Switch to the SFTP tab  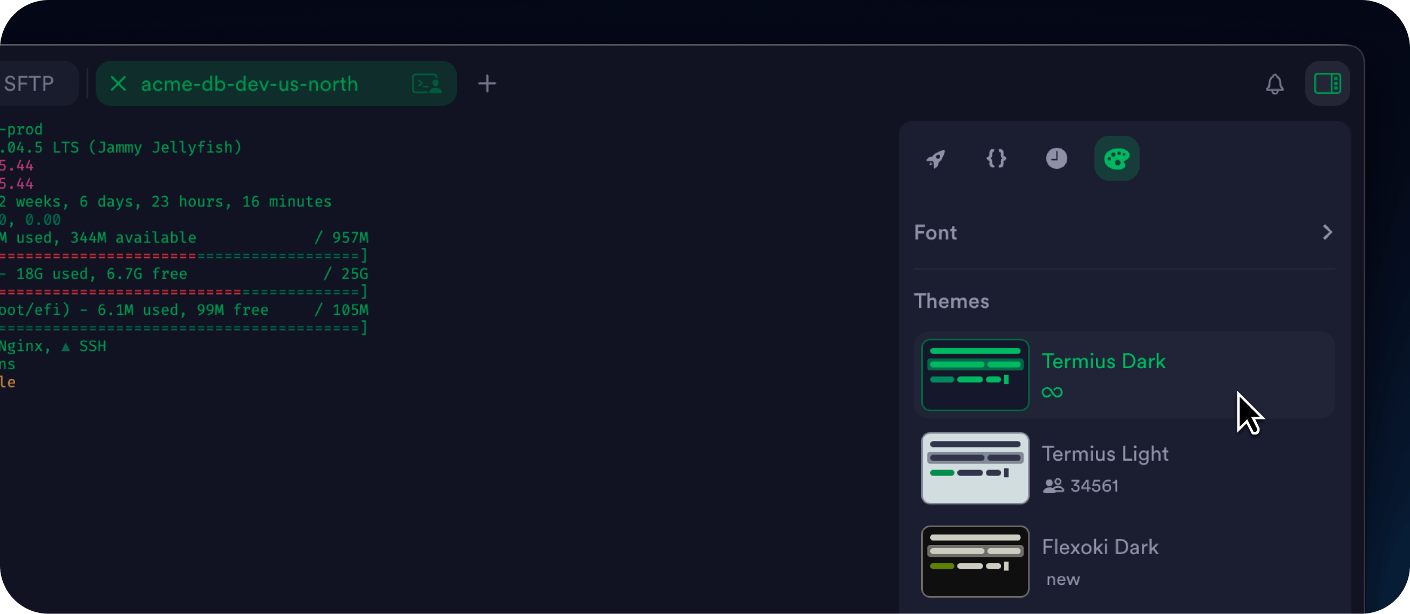point(30,84)
